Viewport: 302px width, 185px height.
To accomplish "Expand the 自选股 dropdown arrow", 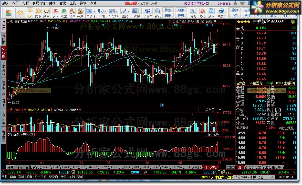I will click(94, 11).
